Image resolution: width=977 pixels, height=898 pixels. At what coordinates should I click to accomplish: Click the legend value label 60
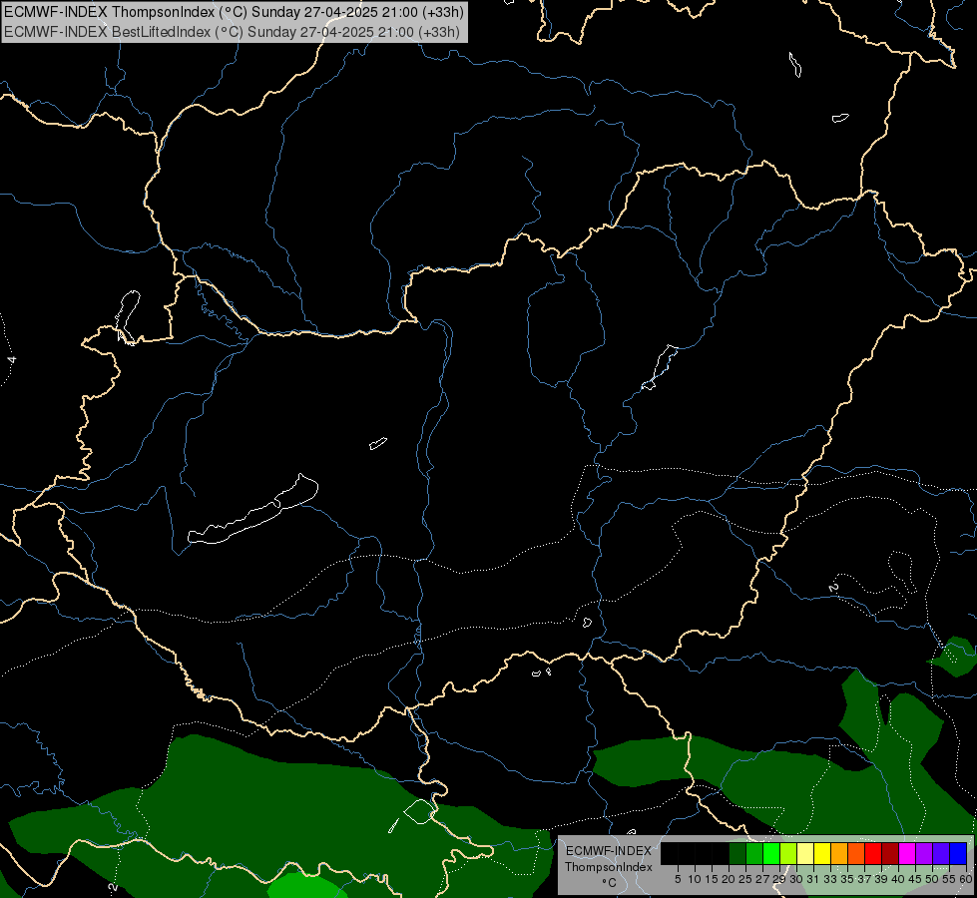click(x=966, y=879)
